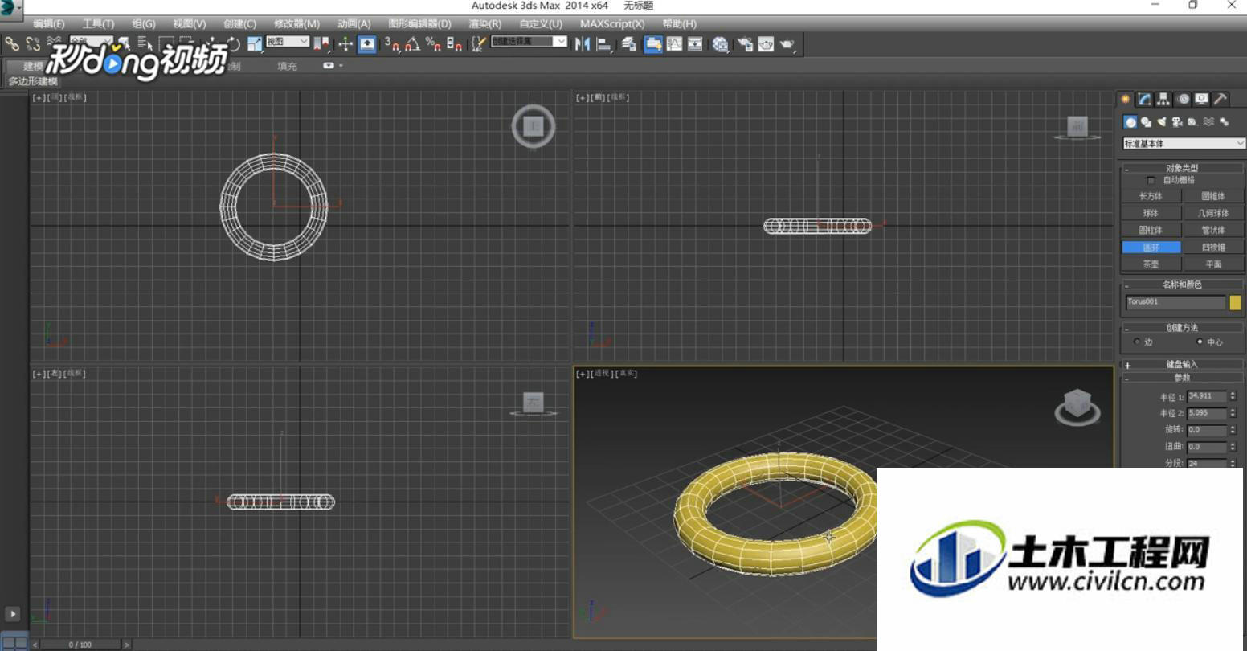1247x651 pixels.
Task: Select the 中心 creation method radio
Action: pyautogui.click(x=1200, y=342)
